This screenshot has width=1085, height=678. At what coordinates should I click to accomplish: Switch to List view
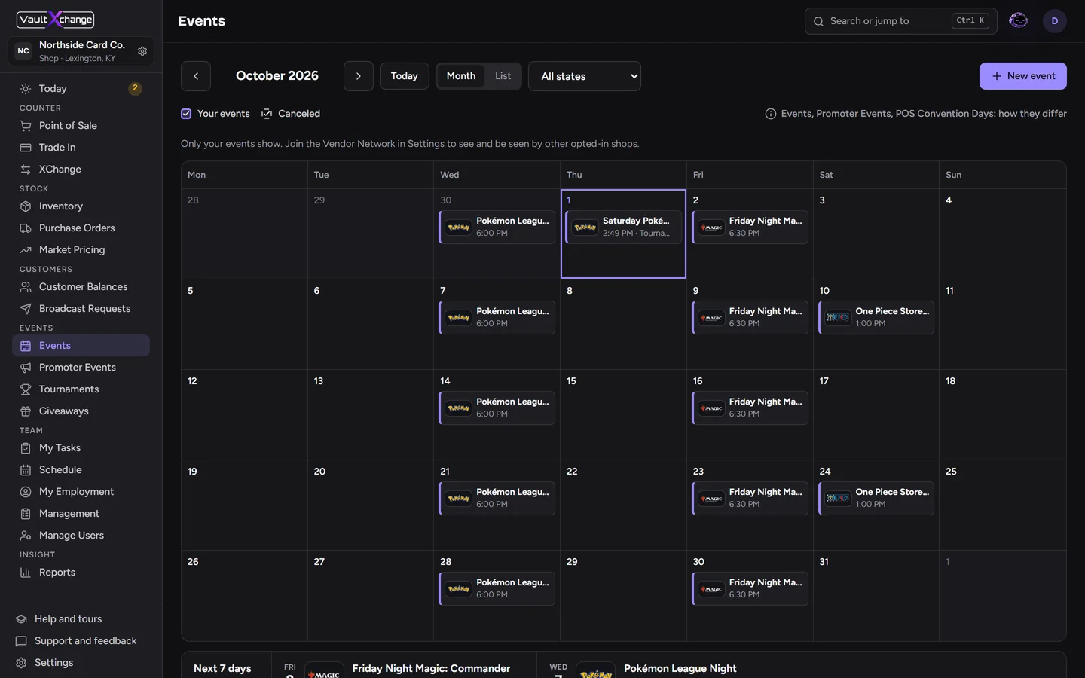(503, 76)
